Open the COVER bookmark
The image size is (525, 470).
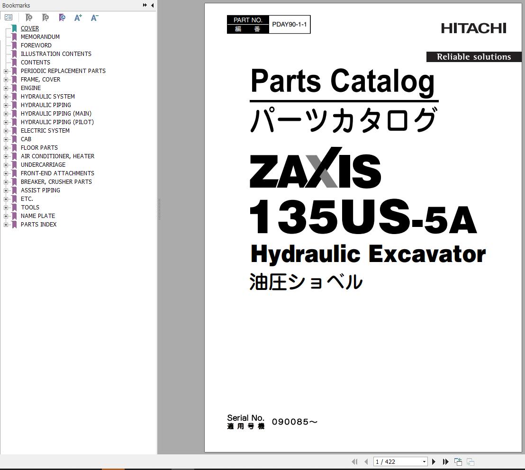tap(30, 28)
